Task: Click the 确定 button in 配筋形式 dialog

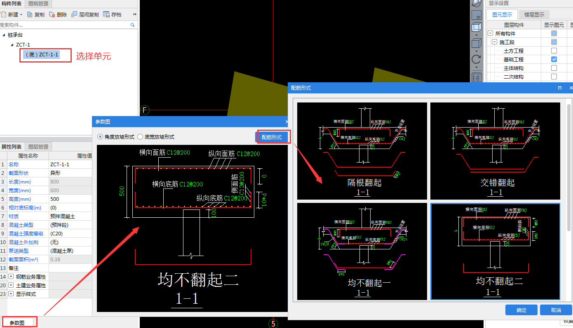Action: pyautogui.click(x=521, y=310)
